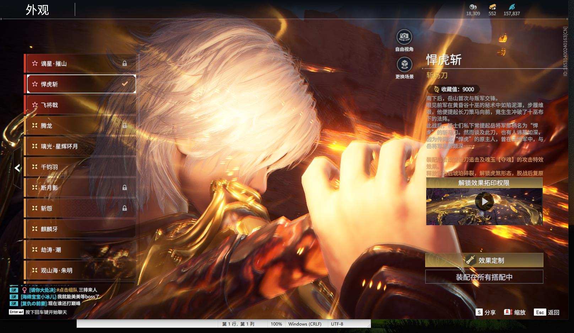
Task: Play the 解锁效果拓印权限 preview video
Action: click(x=484, y=201)
